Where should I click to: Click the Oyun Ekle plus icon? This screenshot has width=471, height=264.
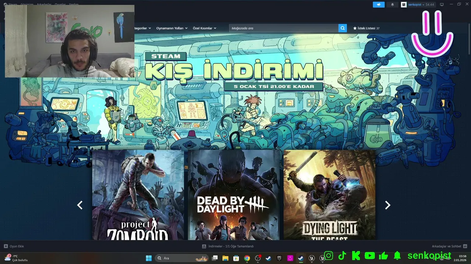(6, 246)
